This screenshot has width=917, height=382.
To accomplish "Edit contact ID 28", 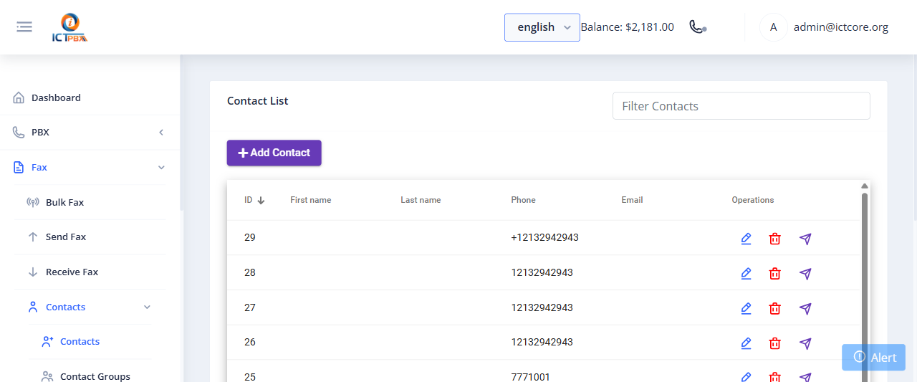I will (x=746, y=273).
